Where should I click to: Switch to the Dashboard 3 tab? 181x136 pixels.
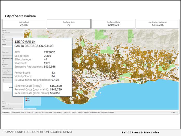16,112
